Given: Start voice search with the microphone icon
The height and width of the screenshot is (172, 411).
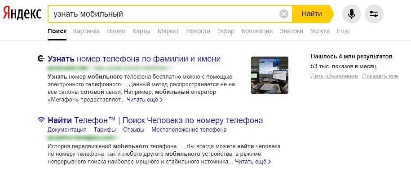Looking at the screenshot, I should pos(352,14).
